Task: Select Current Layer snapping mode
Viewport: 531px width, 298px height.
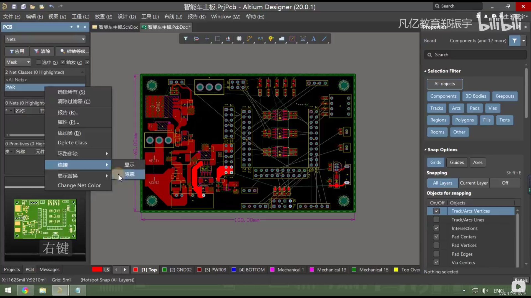Action: click(473, 183)
